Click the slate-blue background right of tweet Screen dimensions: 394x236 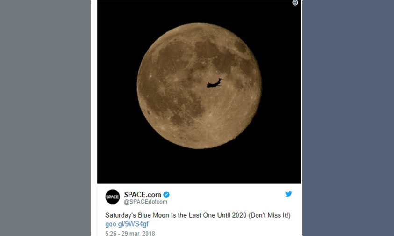(348, 117)
